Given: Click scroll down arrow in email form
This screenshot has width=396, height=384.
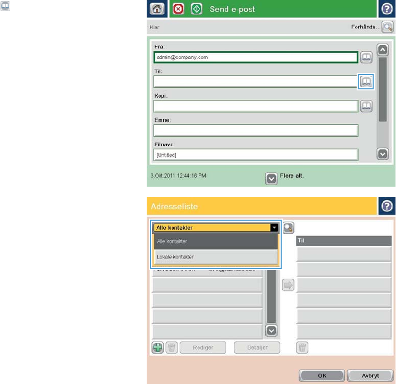Looking at the screenshot, I should point(383,154).
